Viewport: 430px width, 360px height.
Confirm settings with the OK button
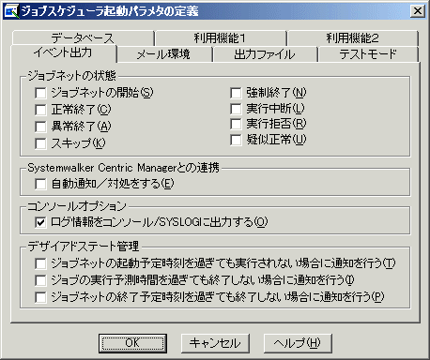(x=132, y=343)
